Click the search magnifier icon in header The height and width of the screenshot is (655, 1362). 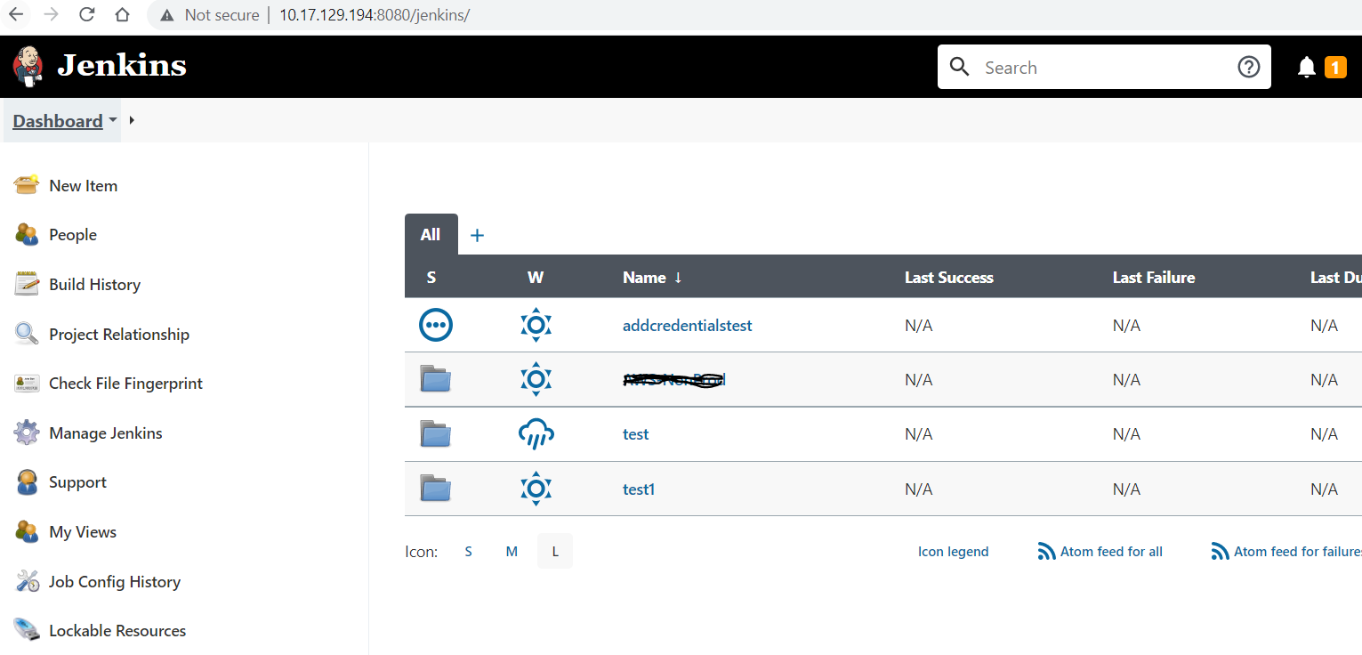pos(960,67)
